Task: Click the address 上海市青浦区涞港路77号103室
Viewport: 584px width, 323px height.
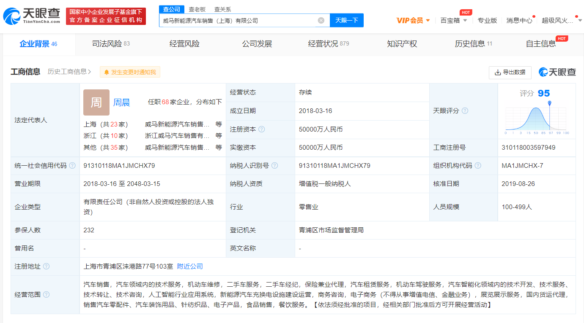Action: coord(128,266)
